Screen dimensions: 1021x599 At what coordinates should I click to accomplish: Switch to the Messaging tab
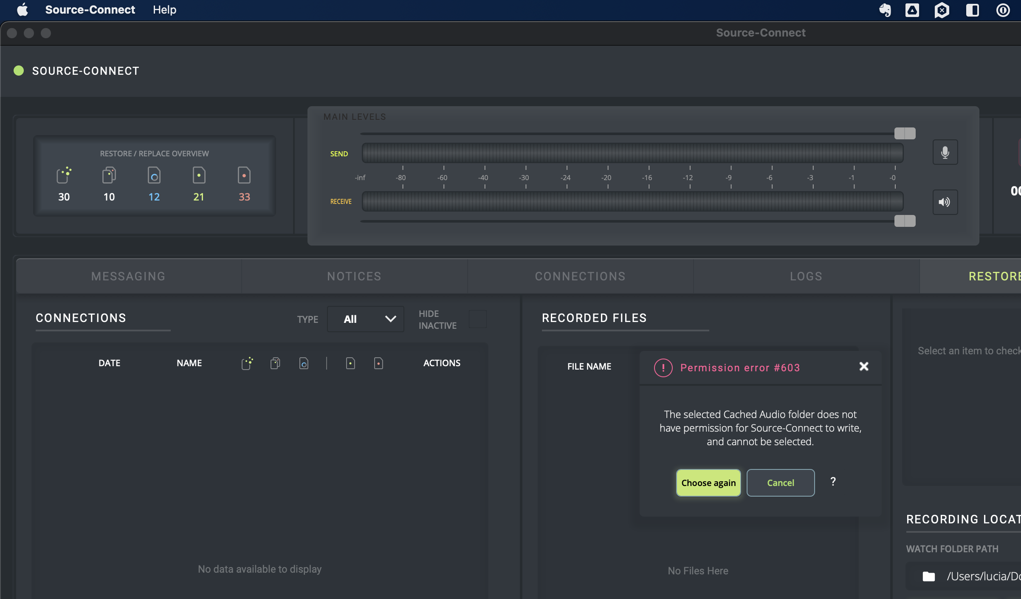tap(128, 277)
